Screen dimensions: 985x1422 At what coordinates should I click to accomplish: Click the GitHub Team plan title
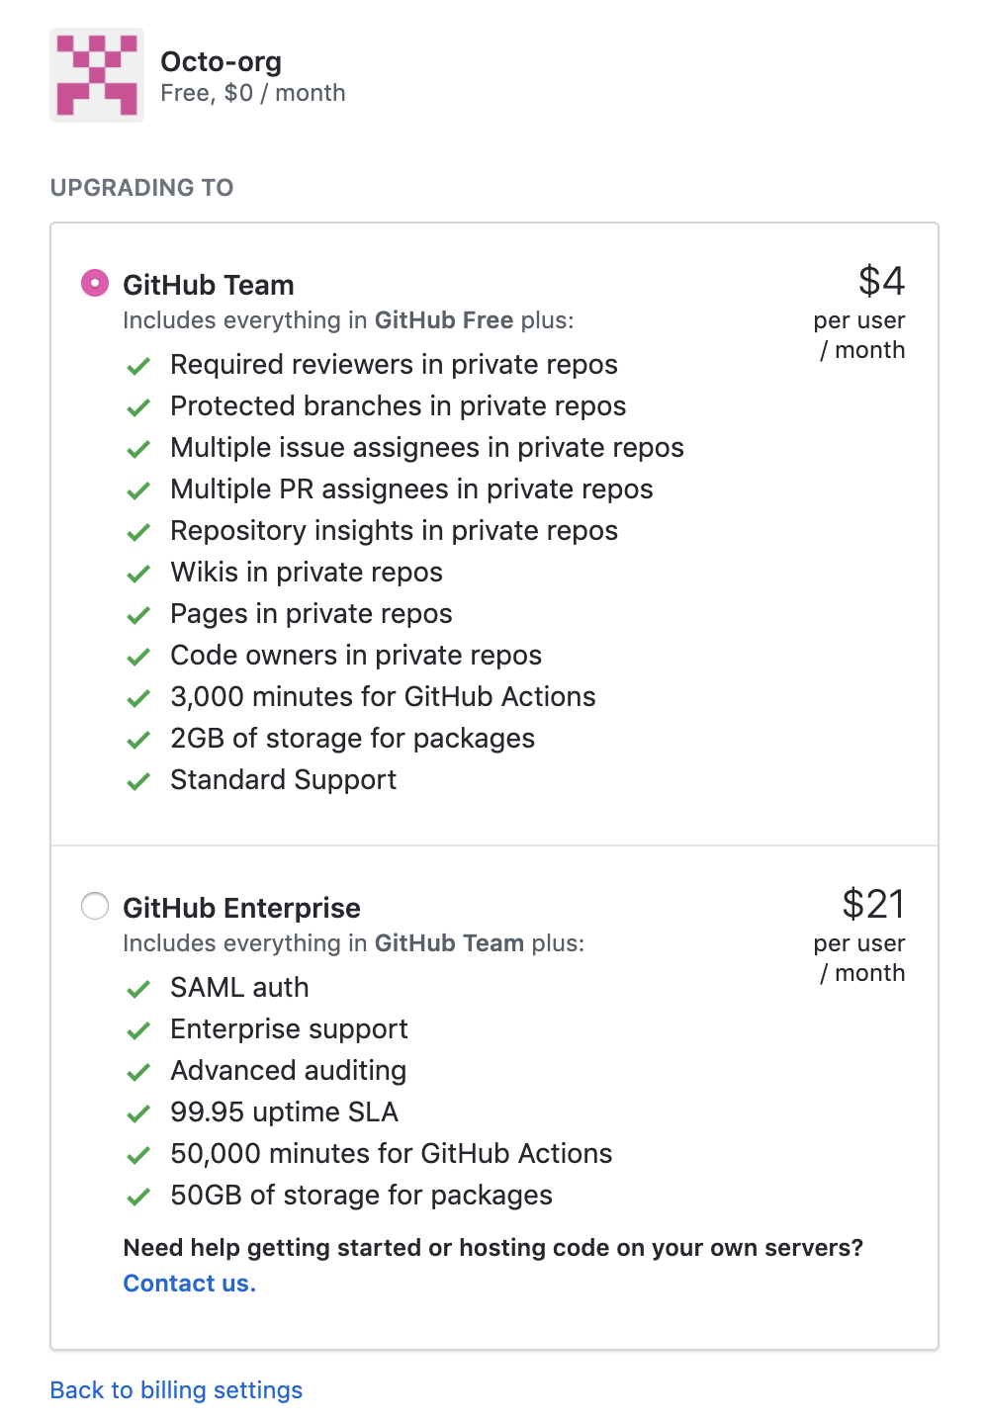click(208, 285)
